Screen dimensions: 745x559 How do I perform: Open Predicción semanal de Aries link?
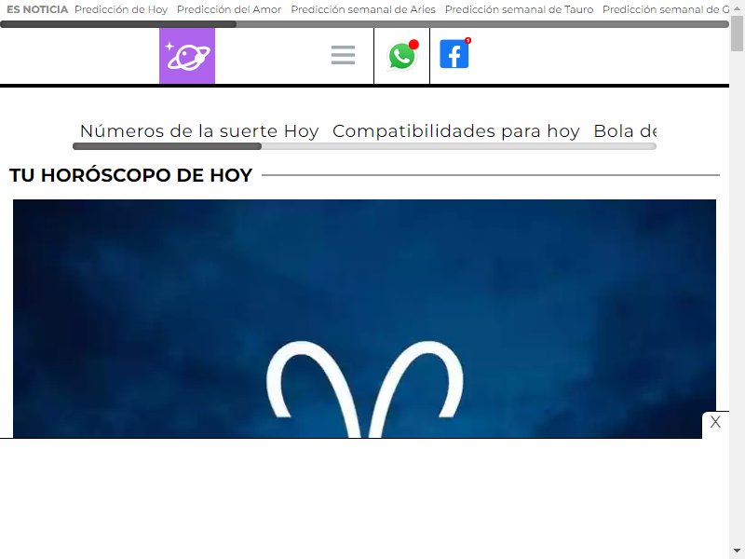coord(363,9)
